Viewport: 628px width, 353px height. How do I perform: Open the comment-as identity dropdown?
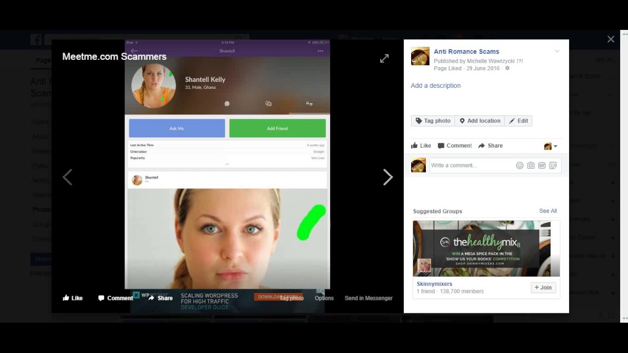(x=550, y=146)
